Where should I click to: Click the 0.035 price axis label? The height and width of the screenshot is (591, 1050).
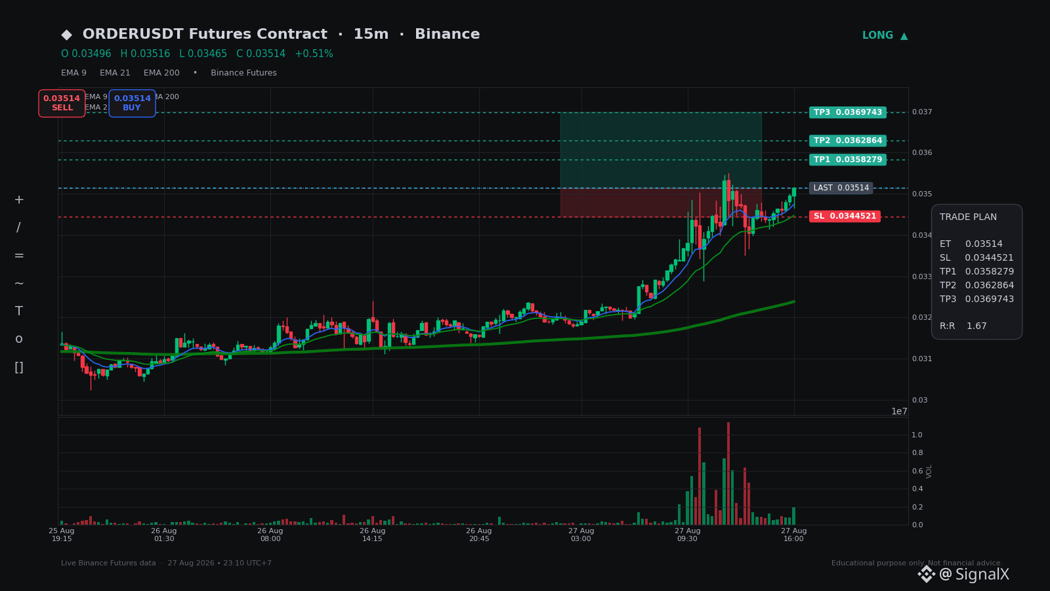(x=922, y=194)
